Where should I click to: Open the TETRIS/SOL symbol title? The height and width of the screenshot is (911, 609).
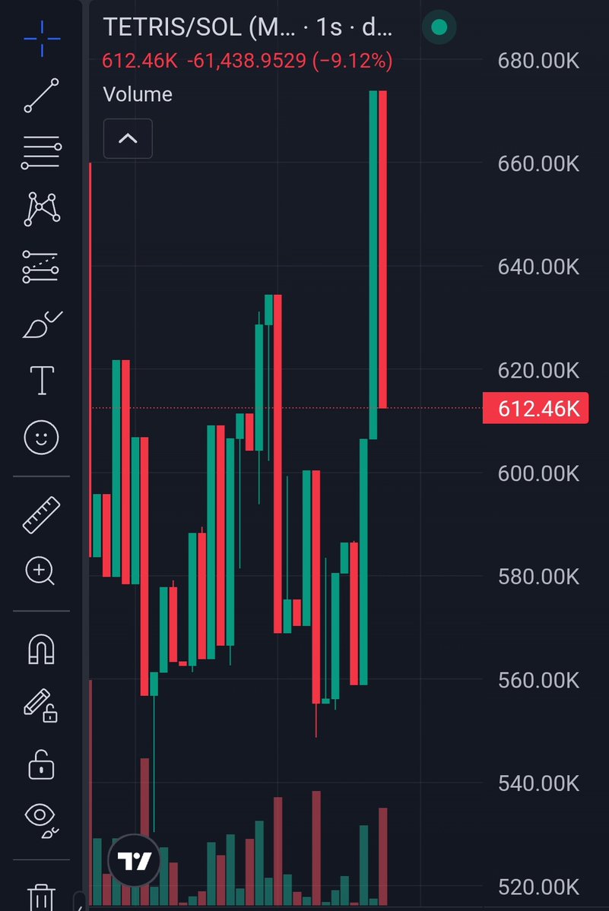[248, 27]
